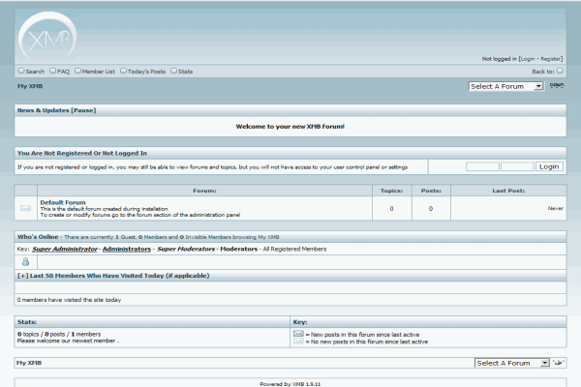The image size is (581, 387).
Task: Pause the News & Updates ticker
Action: [82, 110]
